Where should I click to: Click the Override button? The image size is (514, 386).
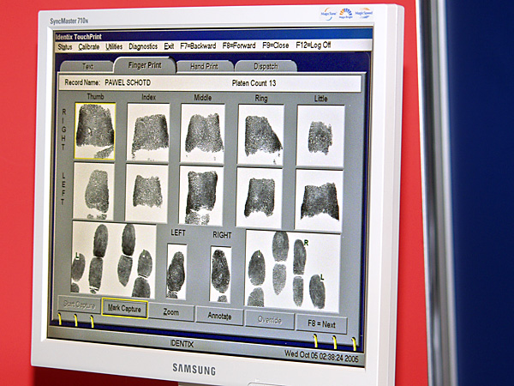(x=269, y=320)
